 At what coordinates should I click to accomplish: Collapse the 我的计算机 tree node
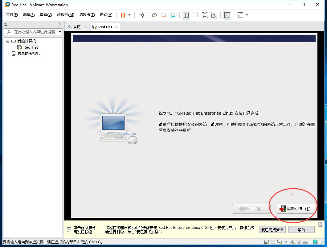click(x=8, y=41)
